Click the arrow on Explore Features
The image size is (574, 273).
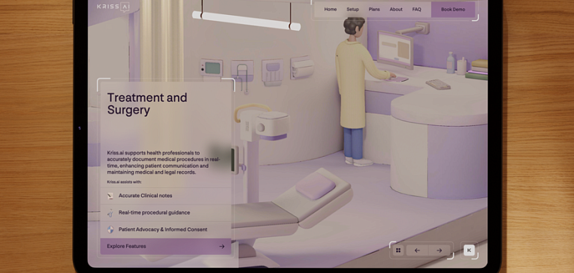tap(222, 246)
